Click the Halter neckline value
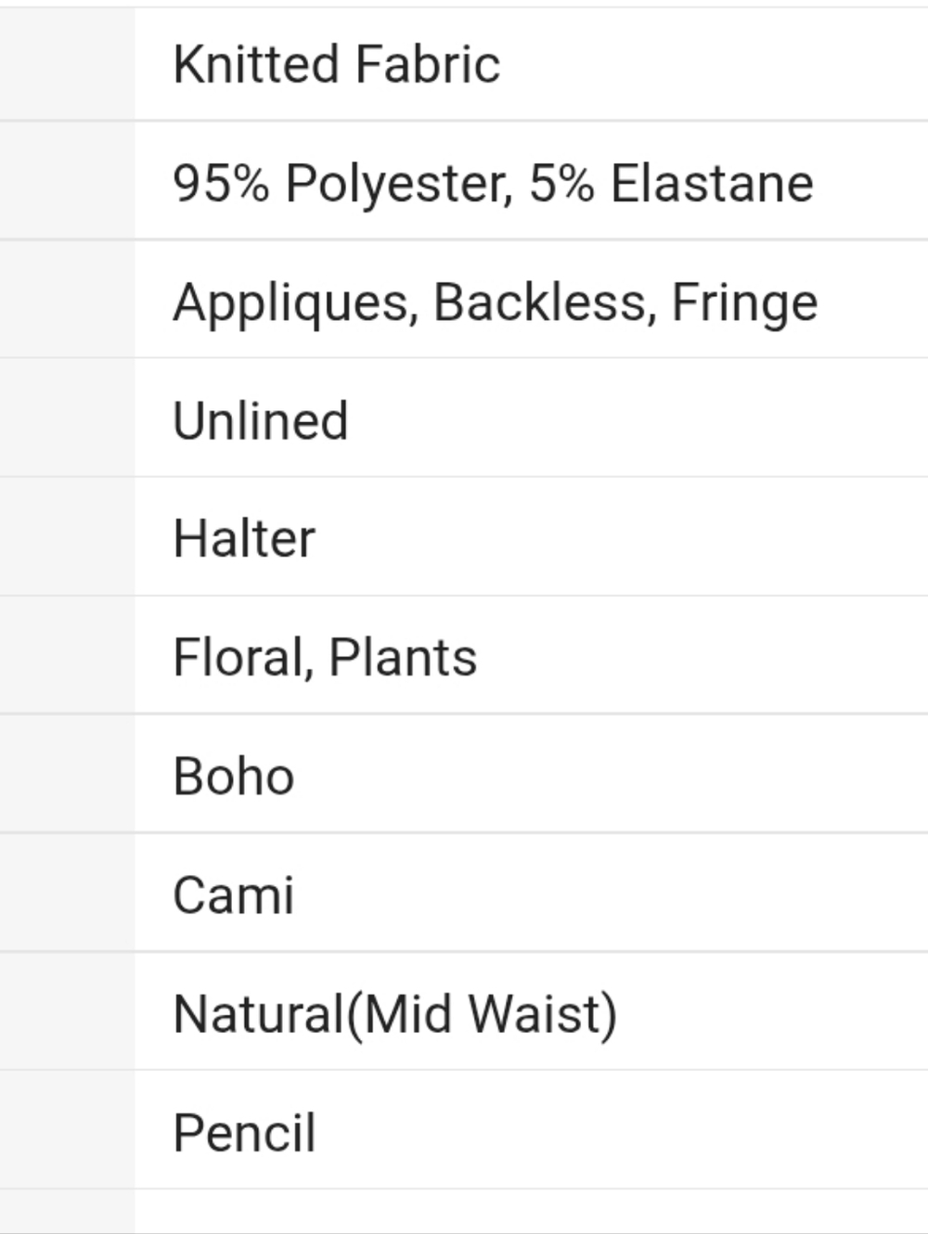This screenshot has width=928, height=1234. [x=244, y=538]
